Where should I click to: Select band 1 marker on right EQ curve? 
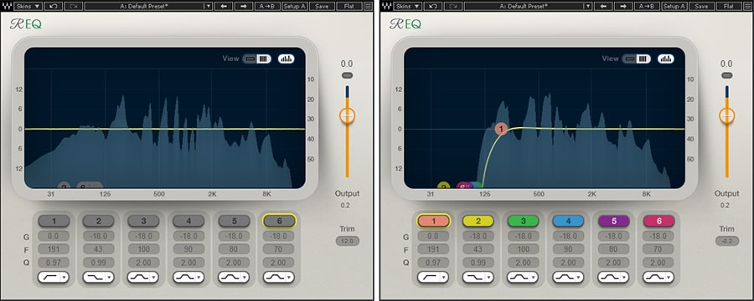(x=501, y=129)
